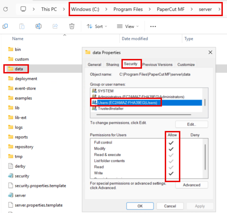This screenshot has height=213, width=227.
Task: Select the reports folder icon
Action: pos(11,137)
